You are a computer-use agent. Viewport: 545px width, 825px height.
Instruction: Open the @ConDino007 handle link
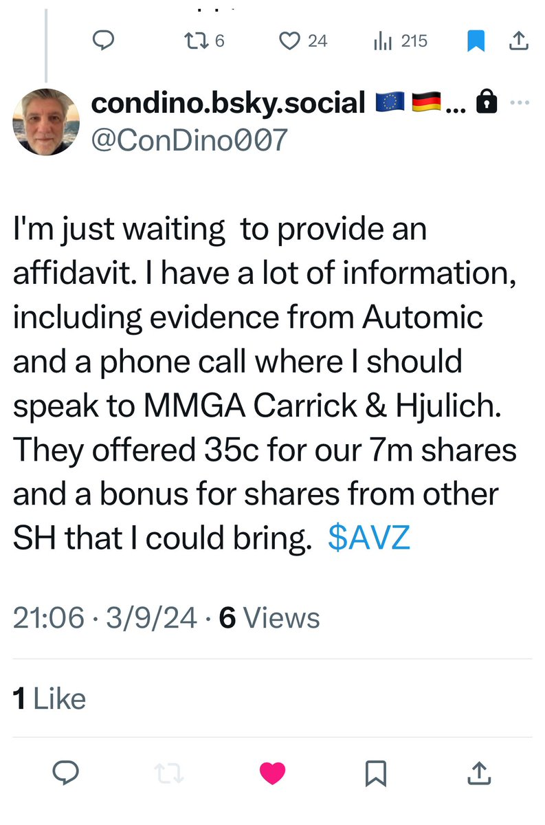188,140
